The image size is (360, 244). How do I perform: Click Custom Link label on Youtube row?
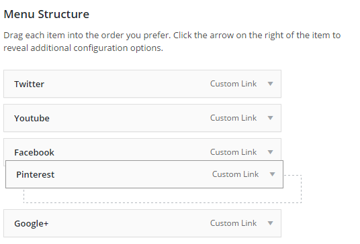(x=233, y=118)
